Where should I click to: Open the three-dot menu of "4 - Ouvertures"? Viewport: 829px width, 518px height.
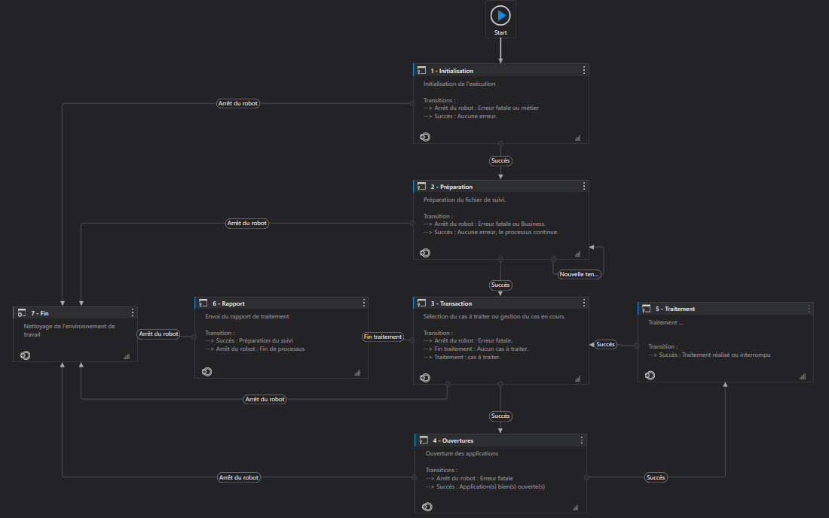(x=582, y=440)
